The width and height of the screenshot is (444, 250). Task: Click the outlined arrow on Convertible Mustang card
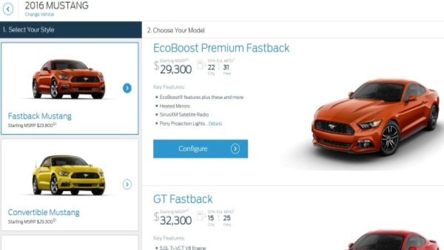tap(127, 184)
